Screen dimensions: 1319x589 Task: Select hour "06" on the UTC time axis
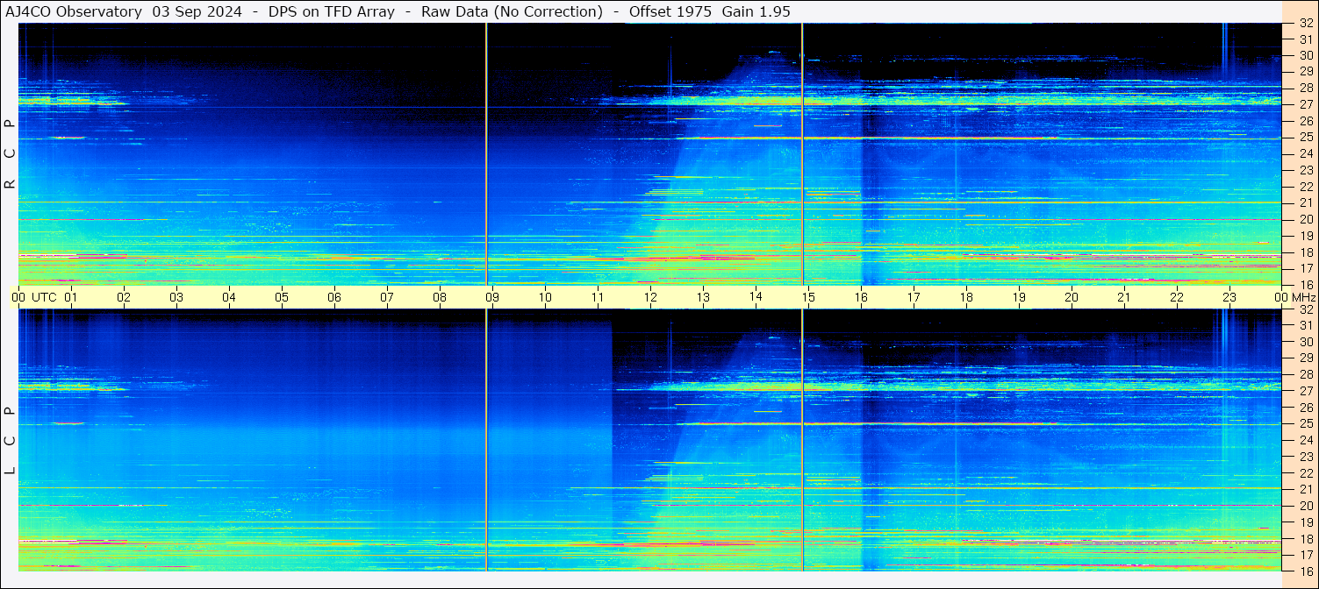[334, 297]
